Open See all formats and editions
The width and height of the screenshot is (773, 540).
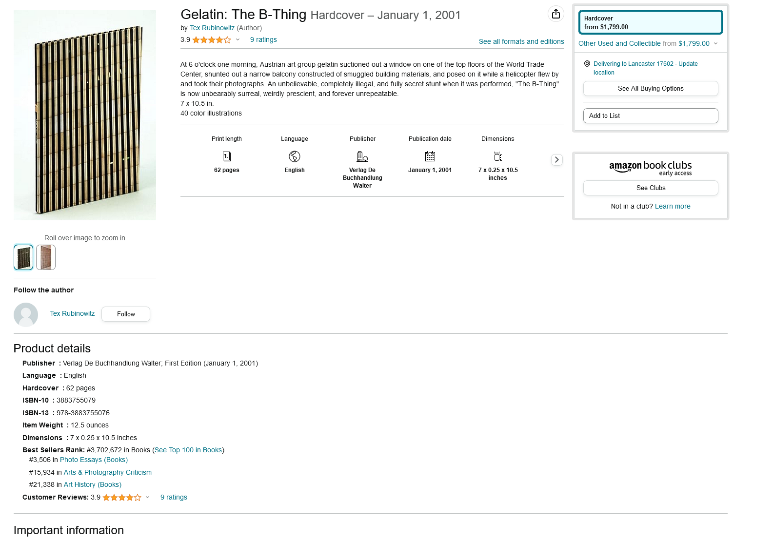[521, 42]
